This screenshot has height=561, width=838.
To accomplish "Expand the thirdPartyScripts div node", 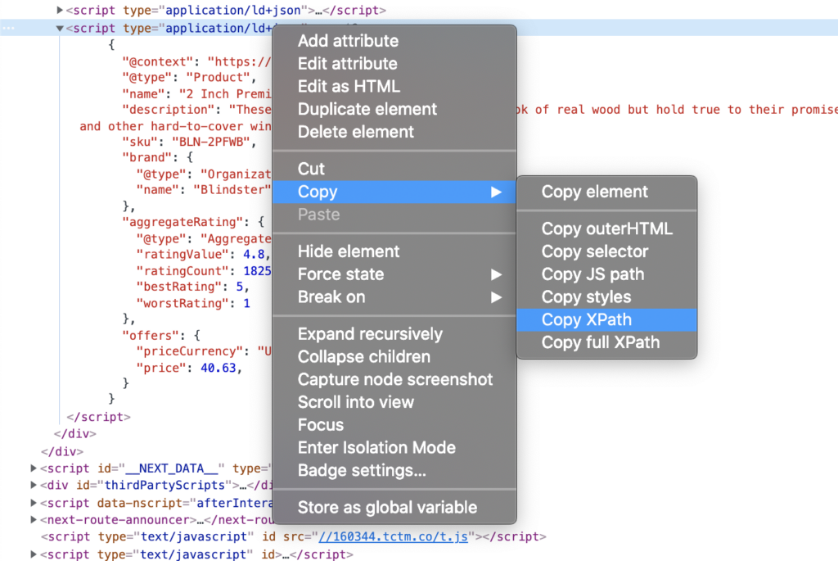I will click(x=34, y=485).
